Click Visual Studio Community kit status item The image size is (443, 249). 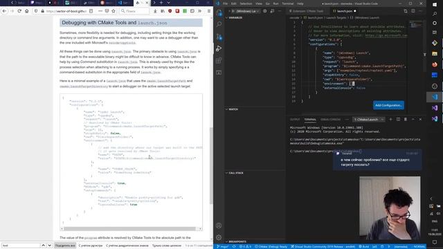tap(323, 246)
